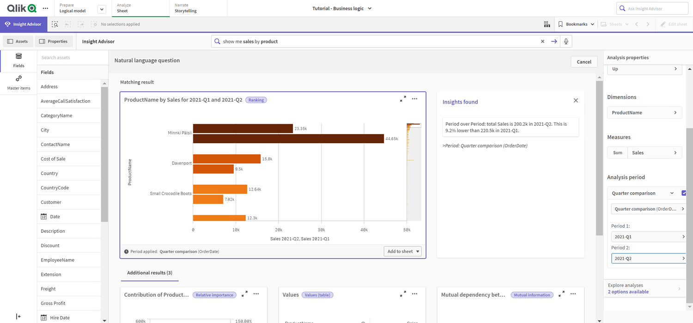The image size is (693, 323).
Task: Click the Fields panel icon in sidebar
Action: 18,61
